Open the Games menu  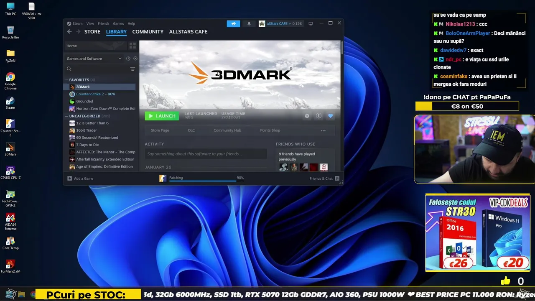[118, 23]
